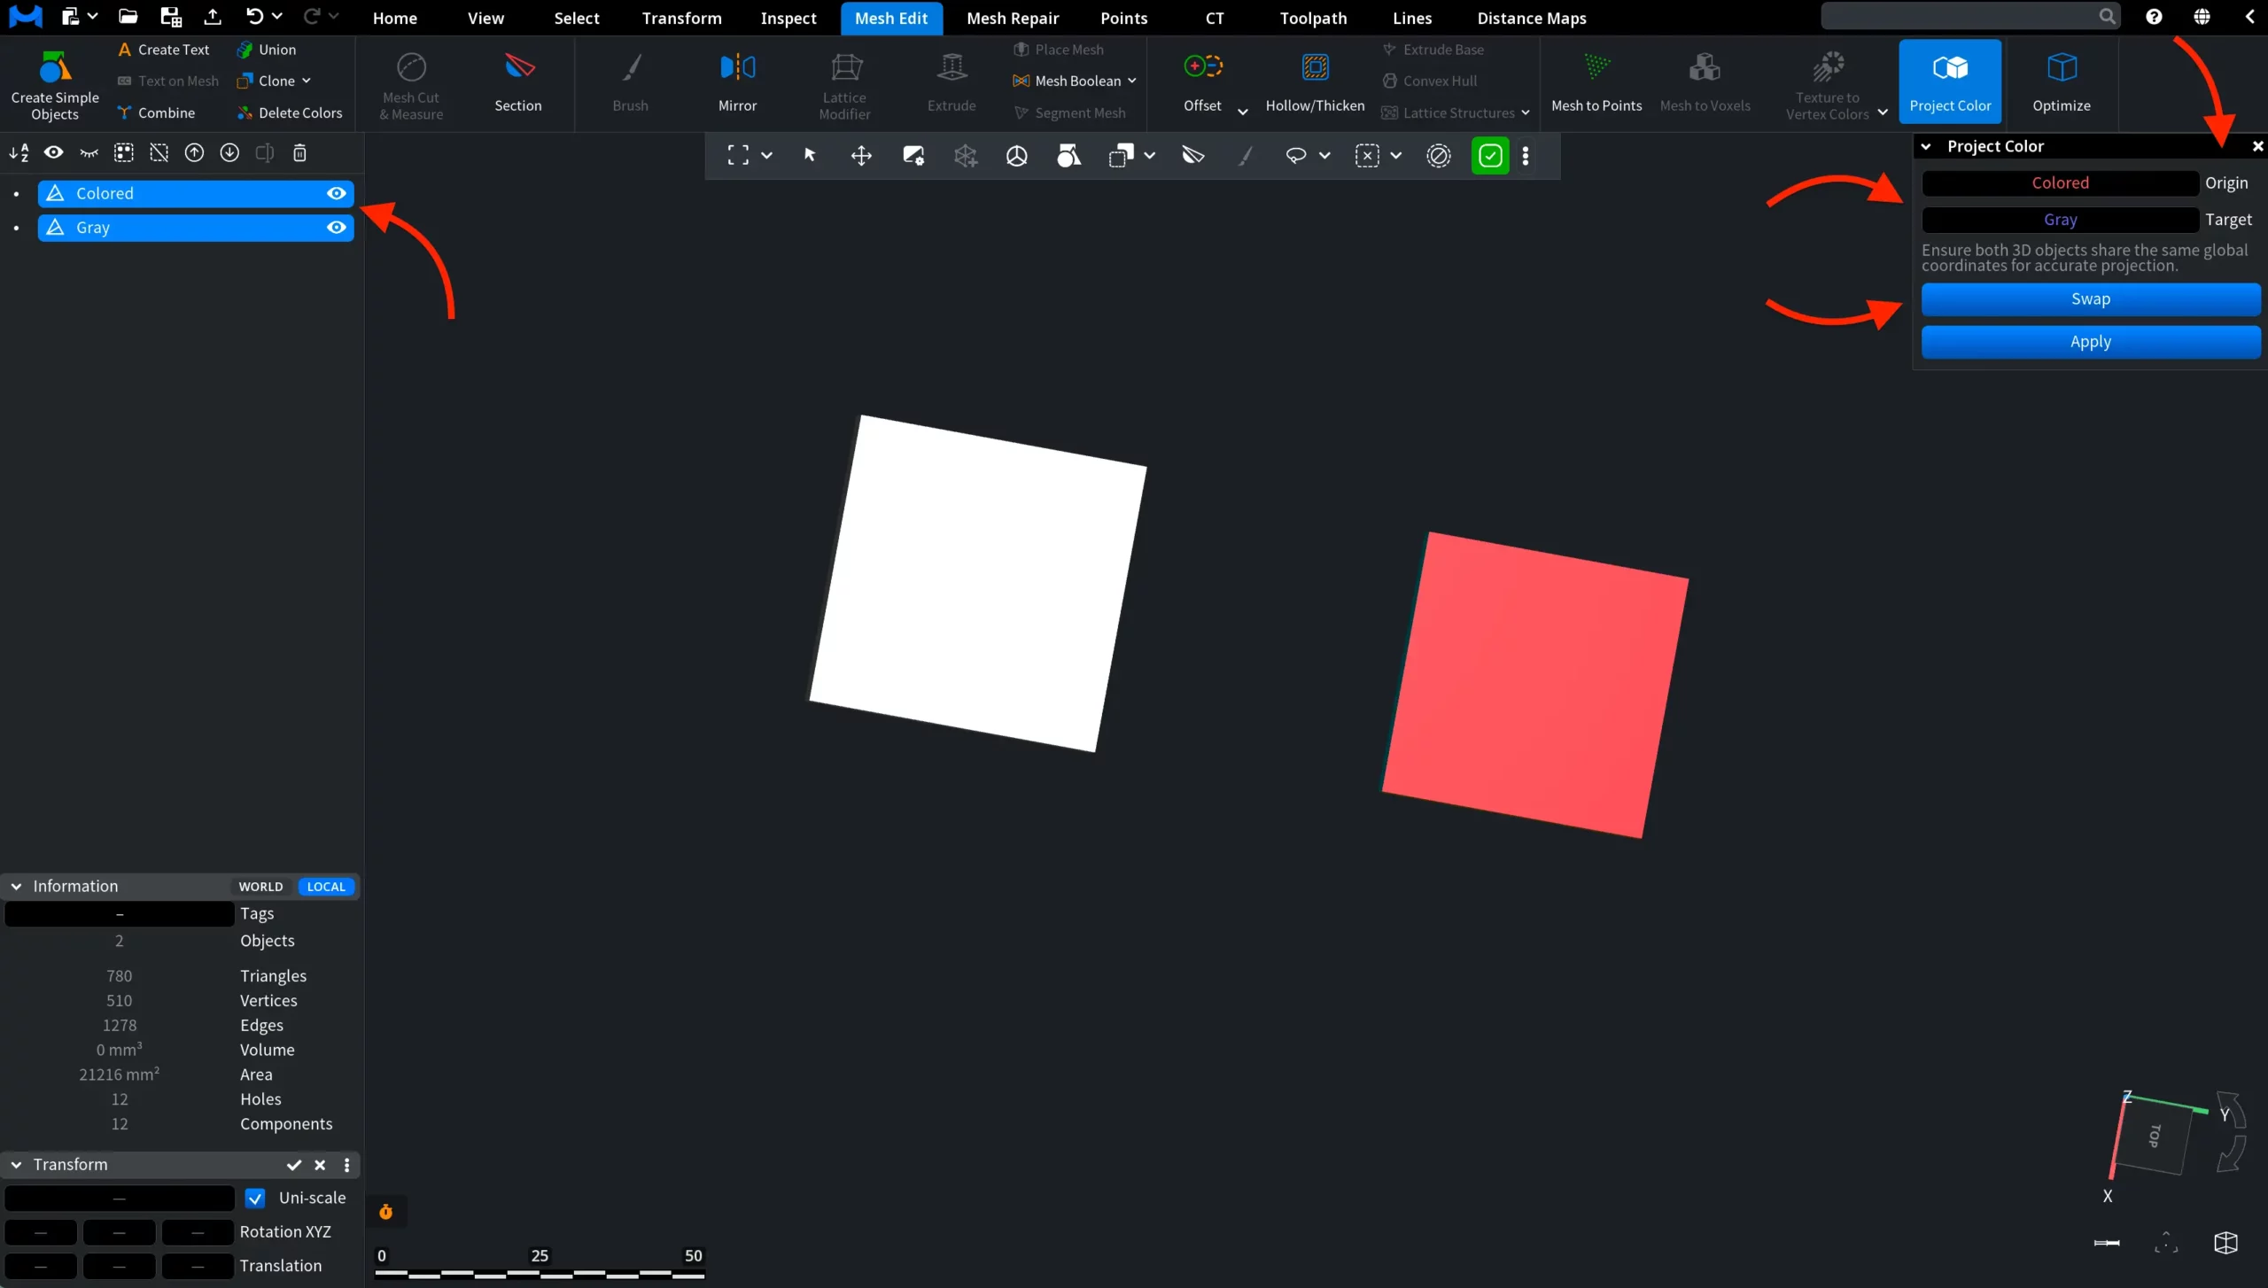This screenshot has width=2268, height=1288.
Task: Open the Optimize tool
Action: pyautogui.click(x=2062, y=82)
